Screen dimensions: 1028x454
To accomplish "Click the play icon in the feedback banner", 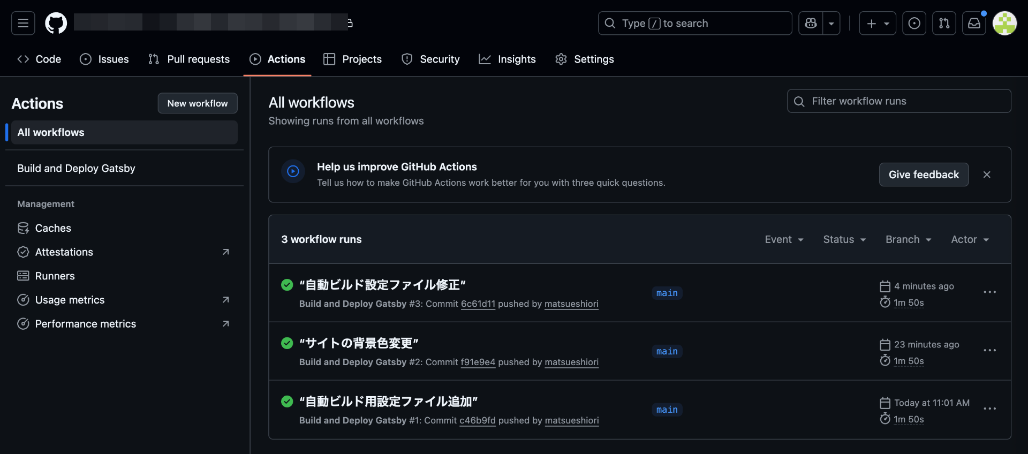I will click(293, 171).
